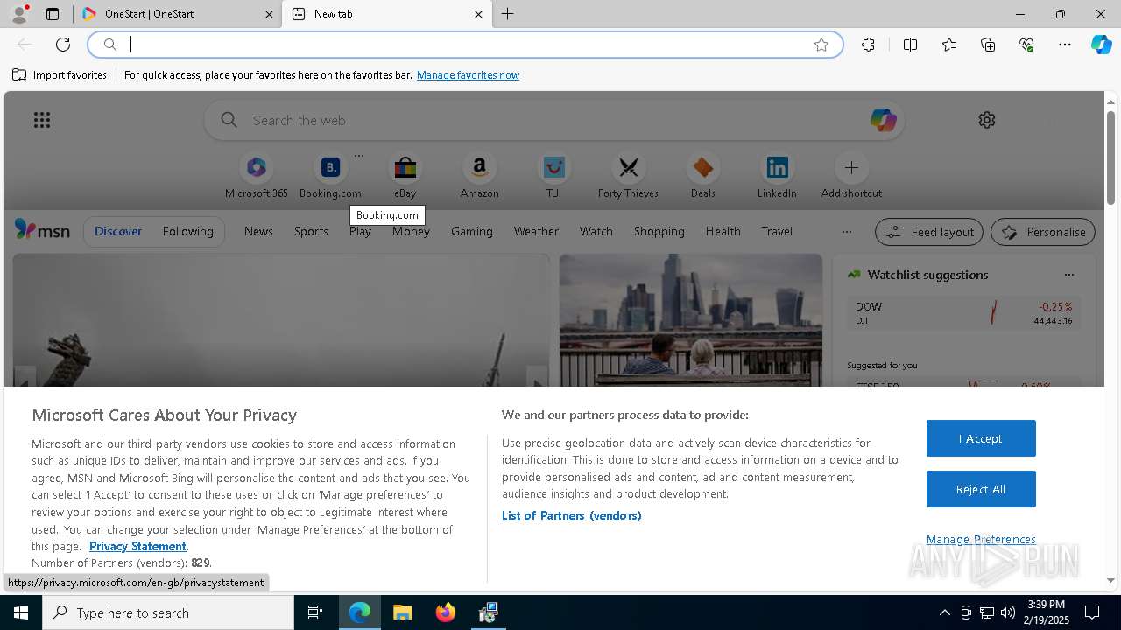Open a new tab with plus button
Screen dimensions: 1121x630
click(508, 14)
